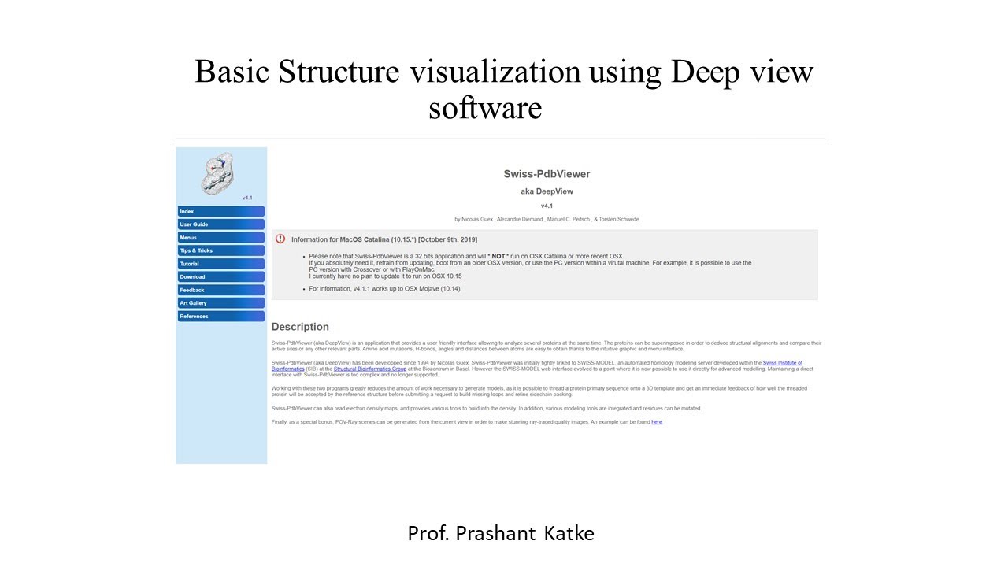Open Tips & Tricks from the sidebar
This screenshot has height=567, width=1008.
pyautogui.click(x=221, y=250)
